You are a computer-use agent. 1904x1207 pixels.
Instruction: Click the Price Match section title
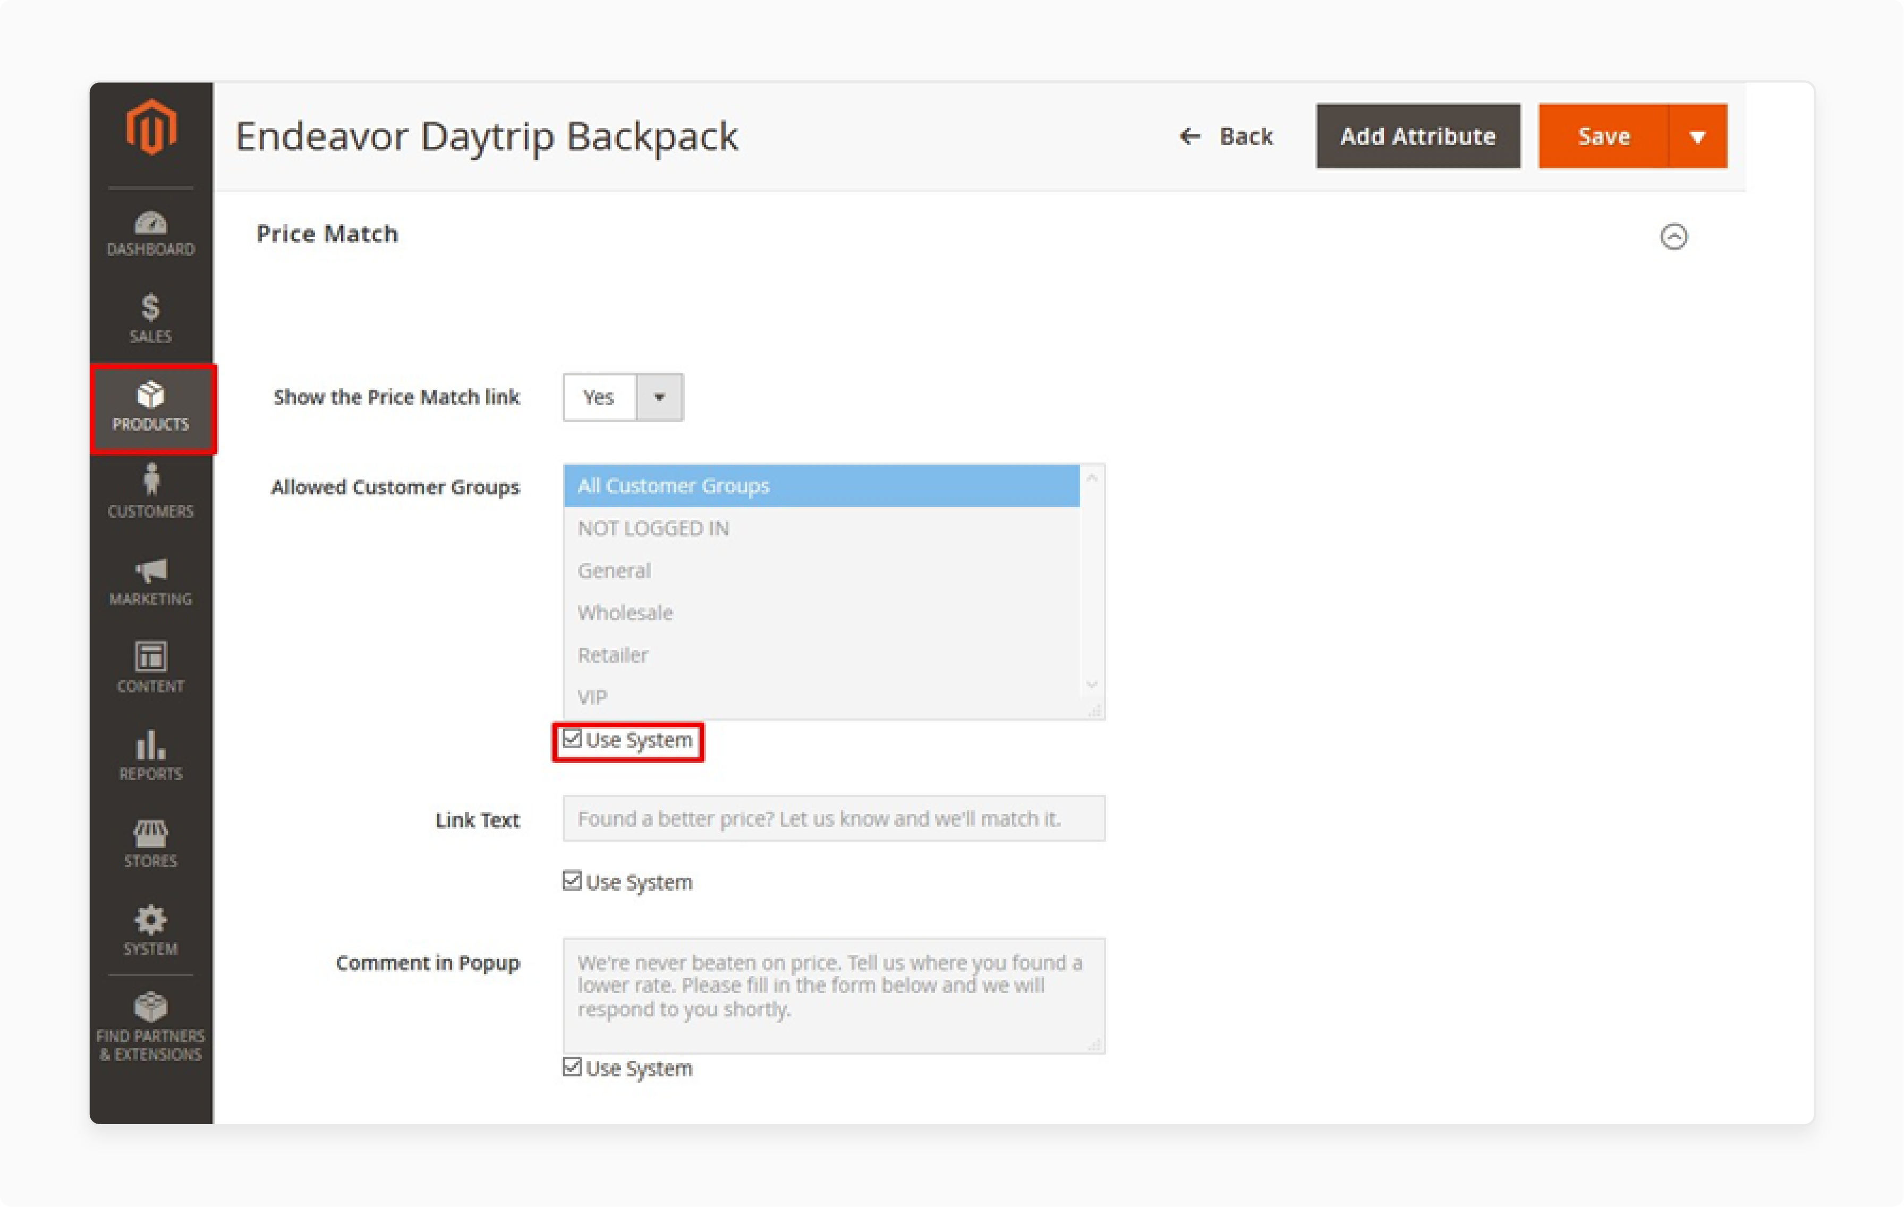tap(327, 234)
